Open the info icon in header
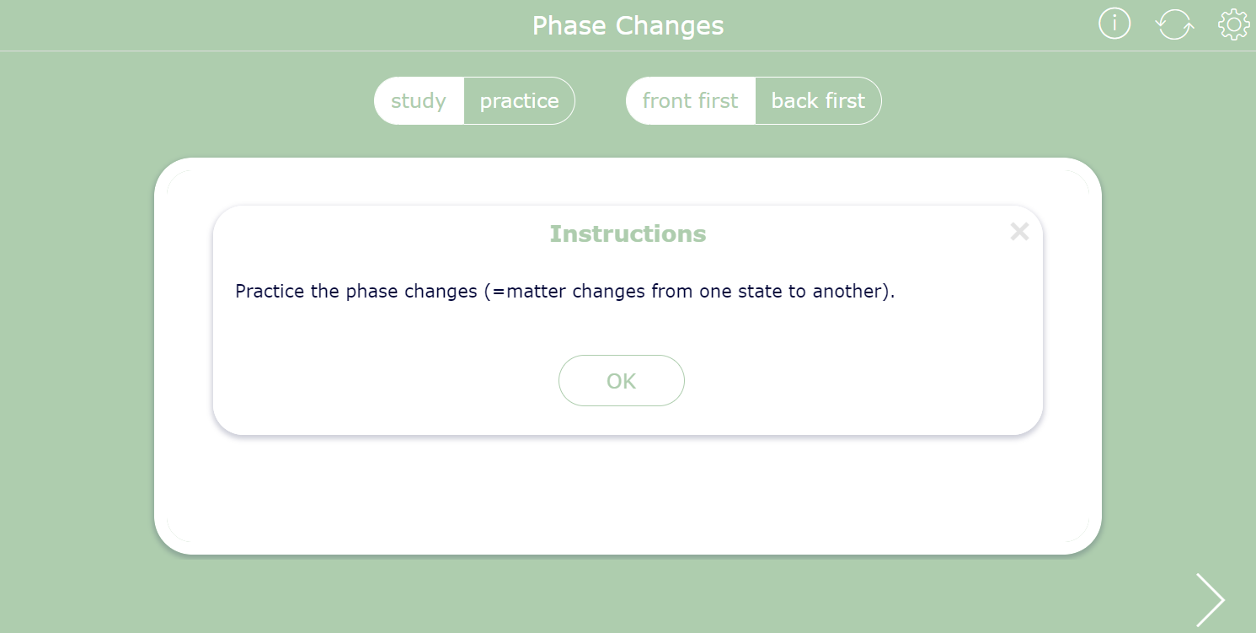The image size is (1256, 633). (1114, 24)
